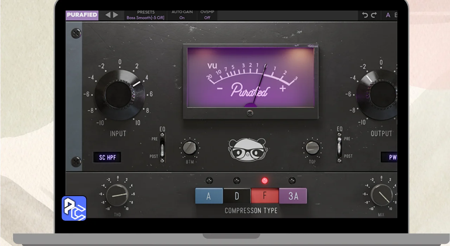Toggle the right EQ pre/post switch
Image resolution: width=450 pixels, height=246 pixels.
(339, 148)
